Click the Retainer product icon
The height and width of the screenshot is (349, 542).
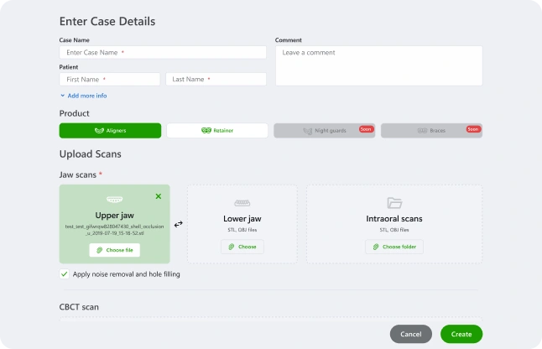tap(206, 131)
